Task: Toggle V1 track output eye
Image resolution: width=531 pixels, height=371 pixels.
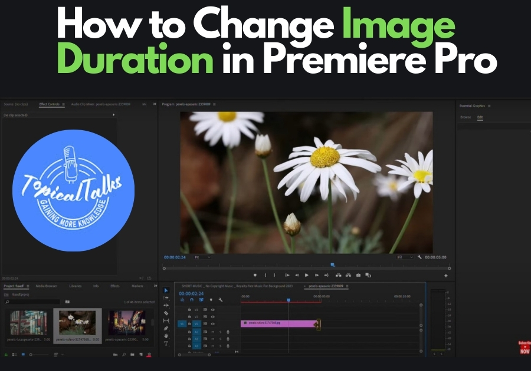Action: [x=212, y=324]
